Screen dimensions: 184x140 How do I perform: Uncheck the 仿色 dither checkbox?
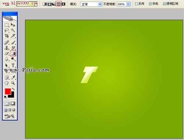tap(150, 4)
